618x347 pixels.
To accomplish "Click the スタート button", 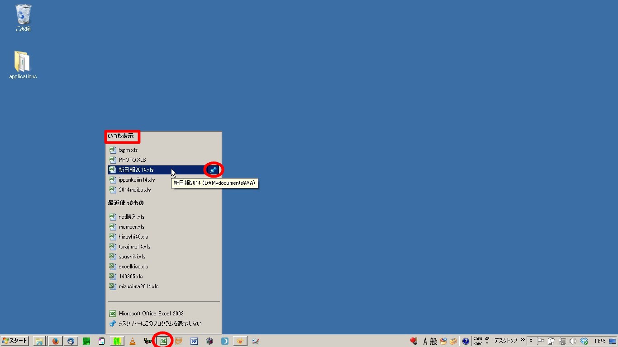I will [15, 341].
